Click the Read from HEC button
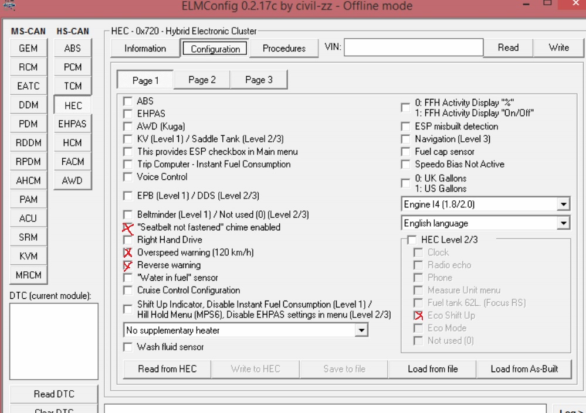This screenshot has width=586, height=413. pos(167,369)
